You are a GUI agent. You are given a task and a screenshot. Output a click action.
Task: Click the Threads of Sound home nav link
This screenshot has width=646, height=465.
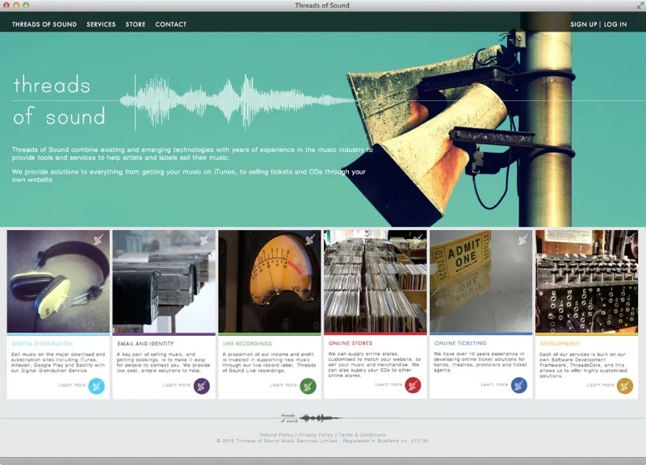[x=44, y=24]
